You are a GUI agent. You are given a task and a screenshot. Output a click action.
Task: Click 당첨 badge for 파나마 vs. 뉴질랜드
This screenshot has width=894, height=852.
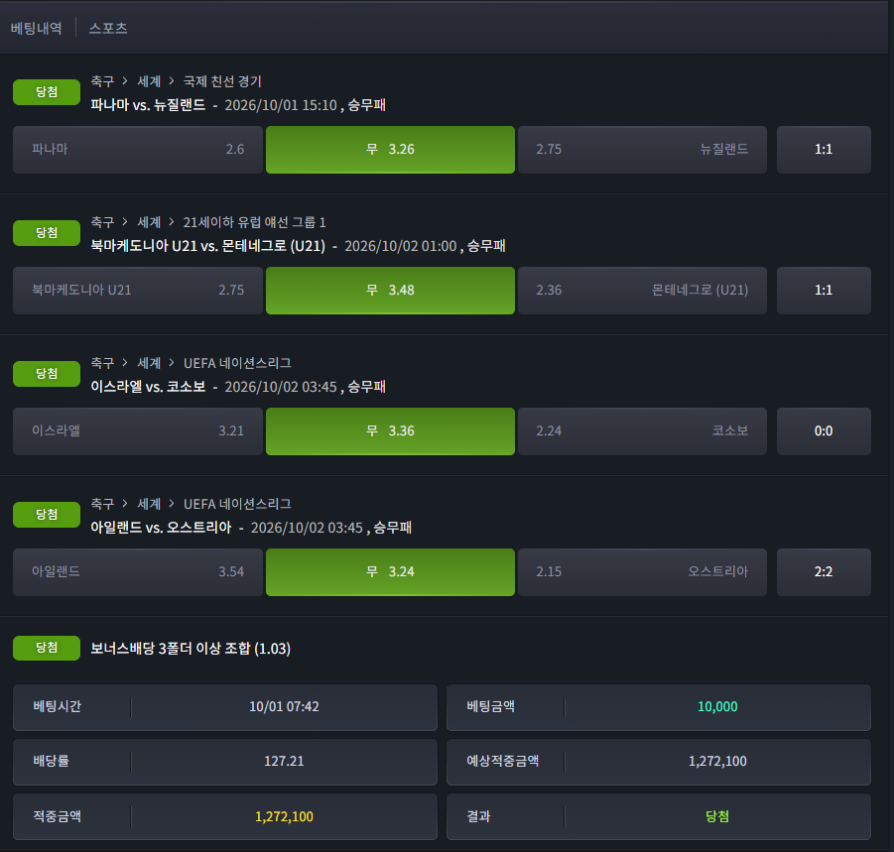[x=47, y=92]
